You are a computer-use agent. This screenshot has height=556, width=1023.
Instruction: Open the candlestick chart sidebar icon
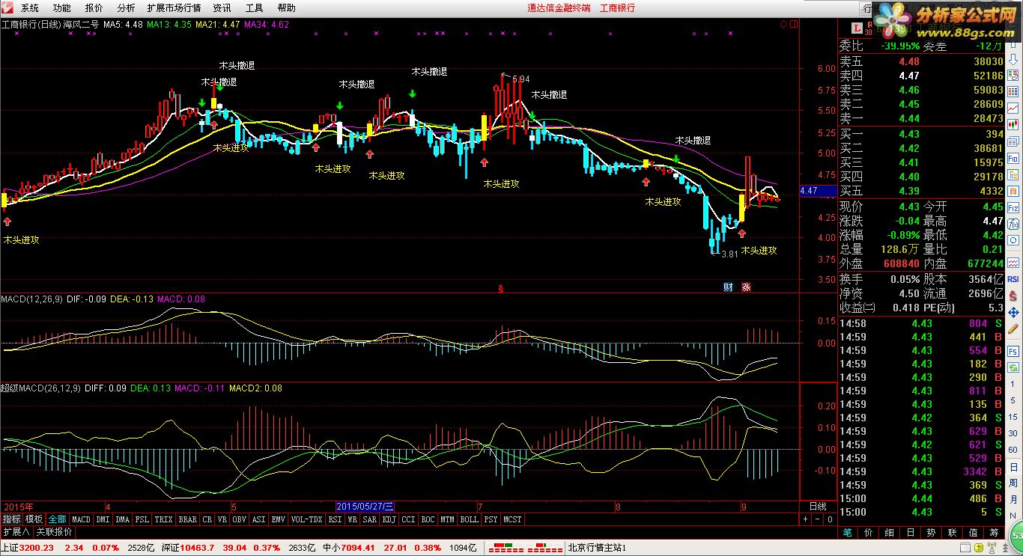(1014, 124)
